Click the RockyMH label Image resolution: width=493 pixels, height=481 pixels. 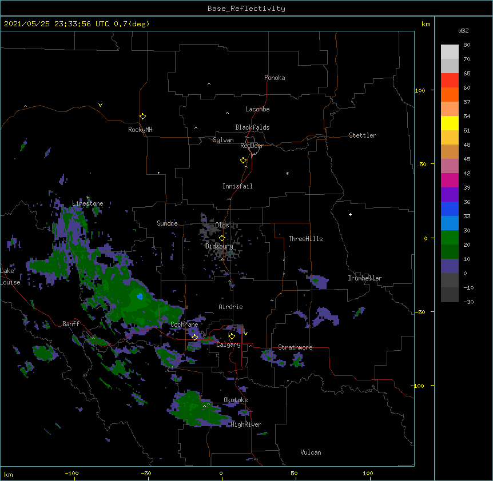coord(140,130)
